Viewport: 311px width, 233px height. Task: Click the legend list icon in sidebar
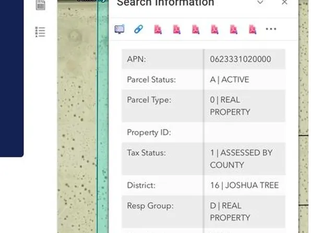pyautogui.click(x=40, y=32)
